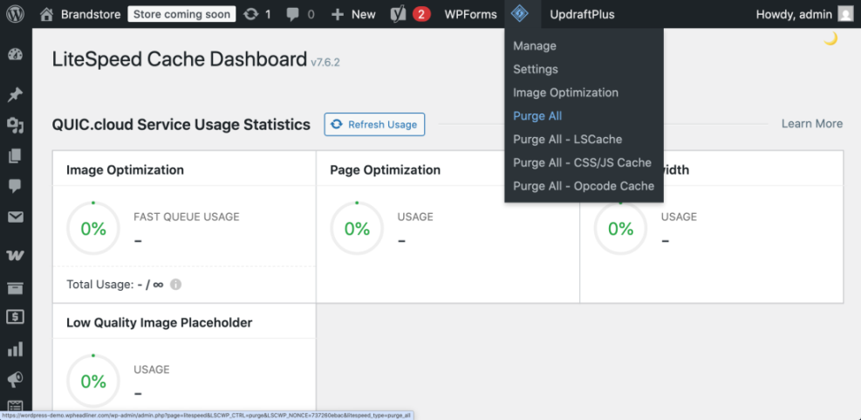Click the Image Optimization 0% usage gauge

(93, 228)
